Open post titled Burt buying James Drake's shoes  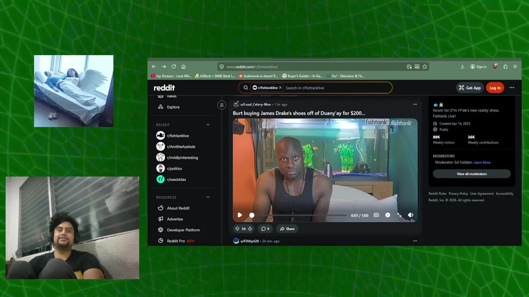299,113
